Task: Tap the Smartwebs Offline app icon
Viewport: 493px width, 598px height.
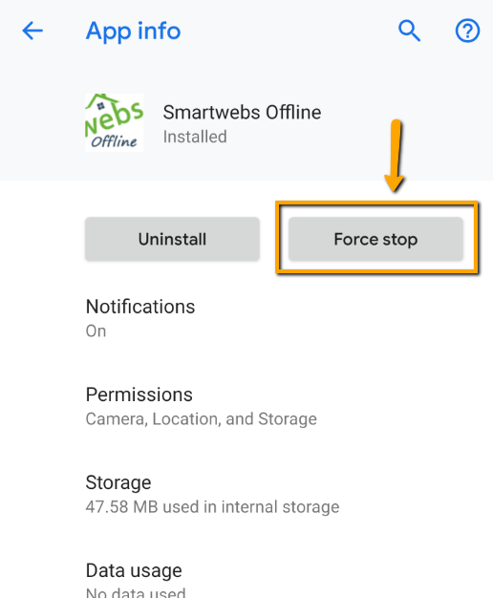Action: 114,123
